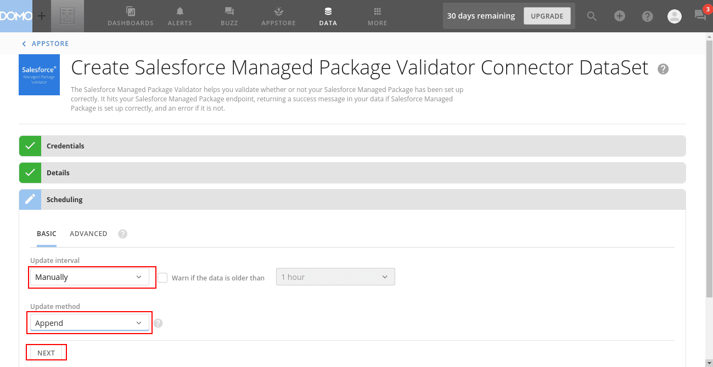This screenshot has height=367, width=713.
Task: Click the DOMO logo
Action: [16, 16]
